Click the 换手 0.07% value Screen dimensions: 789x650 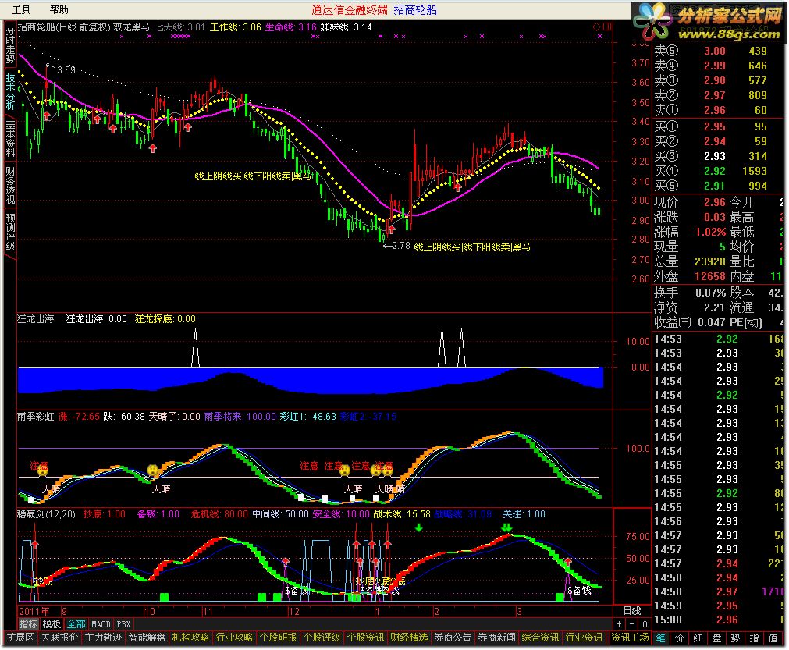[x=710, y=293]
